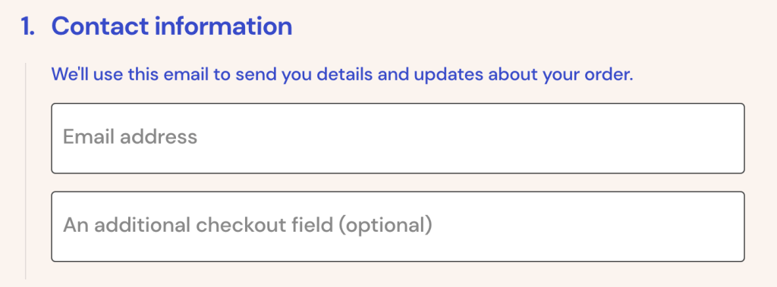Click the Contact information heading

pos(171,27)
